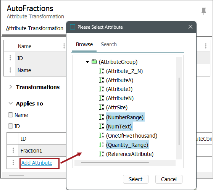This screenshot has width=213, height=190.
Task: Select the ReferenceAttribute tree item
Action: 130,154
